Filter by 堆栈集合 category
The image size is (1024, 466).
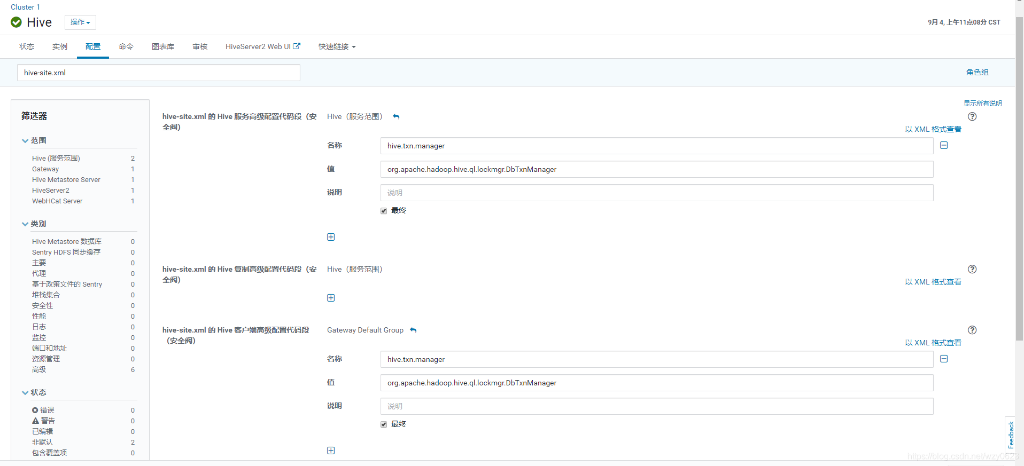click(x=46, y=295)
